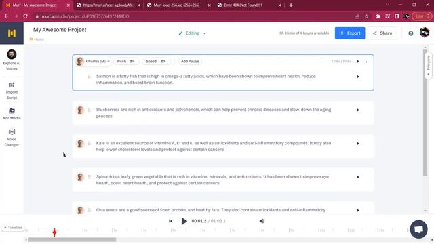Open the live chat support bubble
This screenshot has width=434, height=244.
pyautogui.click(x=418, y=229)
